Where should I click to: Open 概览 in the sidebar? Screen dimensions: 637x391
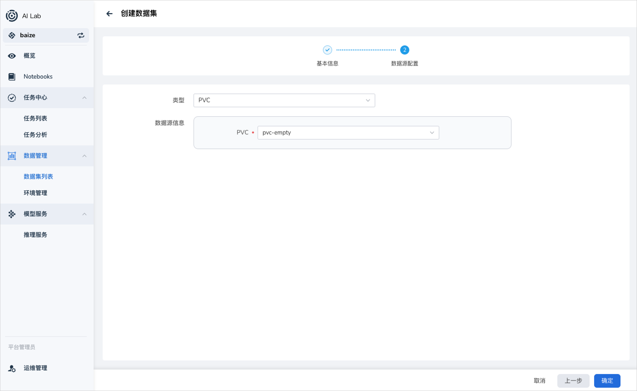[x=47, y=56]
